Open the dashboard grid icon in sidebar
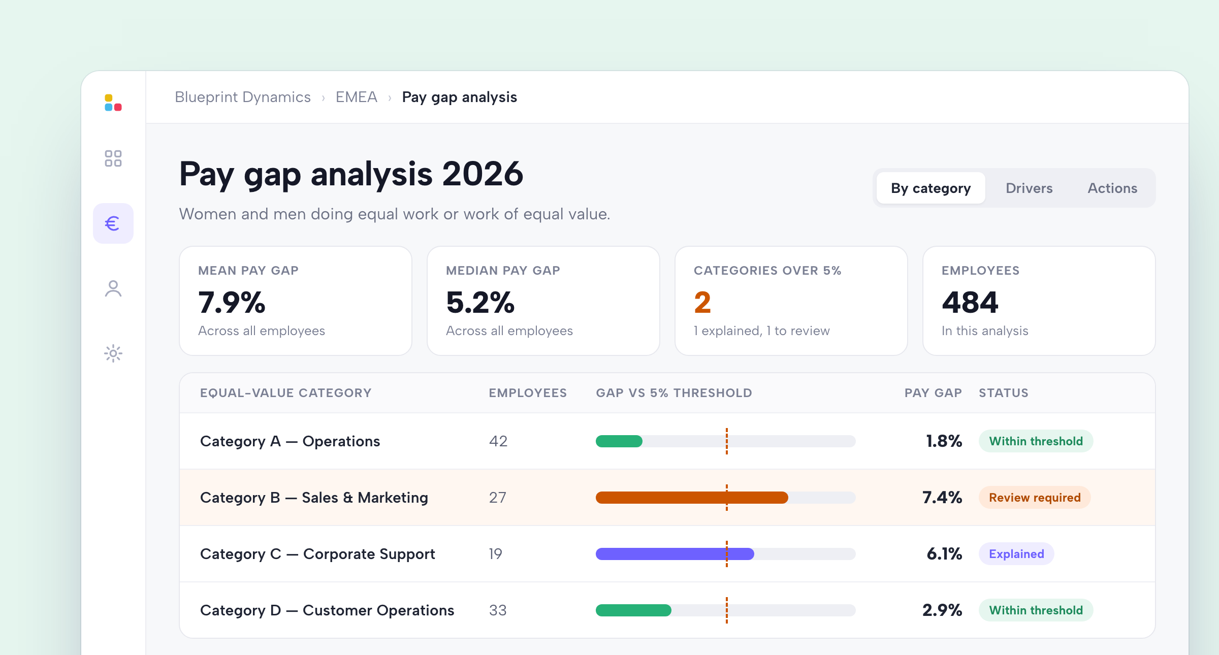This screenshot has height=655, width=1219. (x=113, y=158)
